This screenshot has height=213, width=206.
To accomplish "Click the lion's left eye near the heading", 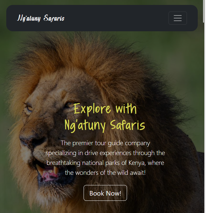I will coord(70,105).
